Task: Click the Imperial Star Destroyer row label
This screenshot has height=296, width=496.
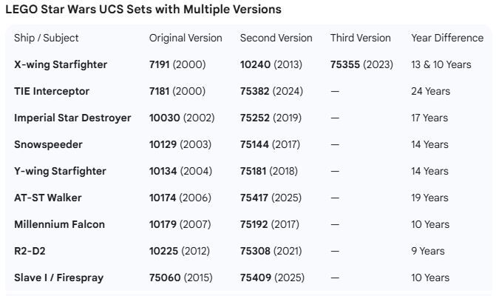Action: click(x=72, y=118)
